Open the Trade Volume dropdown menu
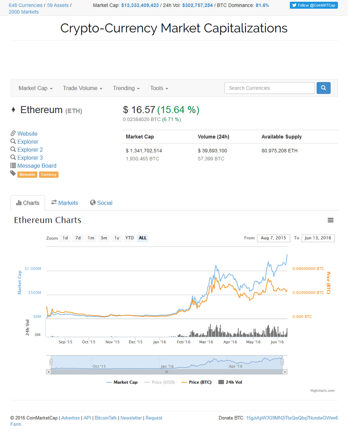Image resolution: width=348 pixels, height=431 pixels. click(83, 88)
